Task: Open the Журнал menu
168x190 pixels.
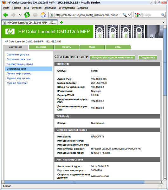Action: [37, 8]
